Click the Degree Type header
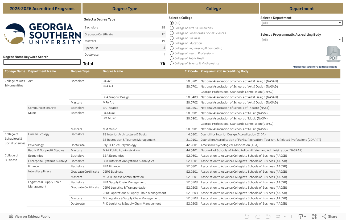The image size is (346, 220). [x=125, y=8]
